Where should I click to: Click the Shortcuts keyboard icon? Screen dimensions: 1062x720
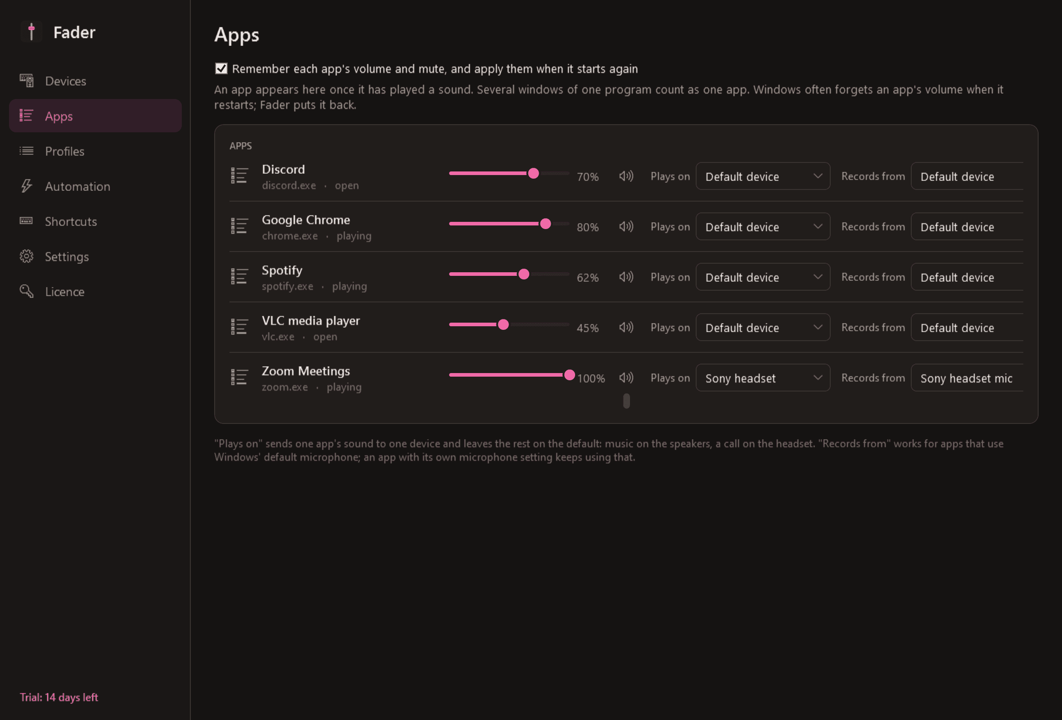(x=27, y=221)
